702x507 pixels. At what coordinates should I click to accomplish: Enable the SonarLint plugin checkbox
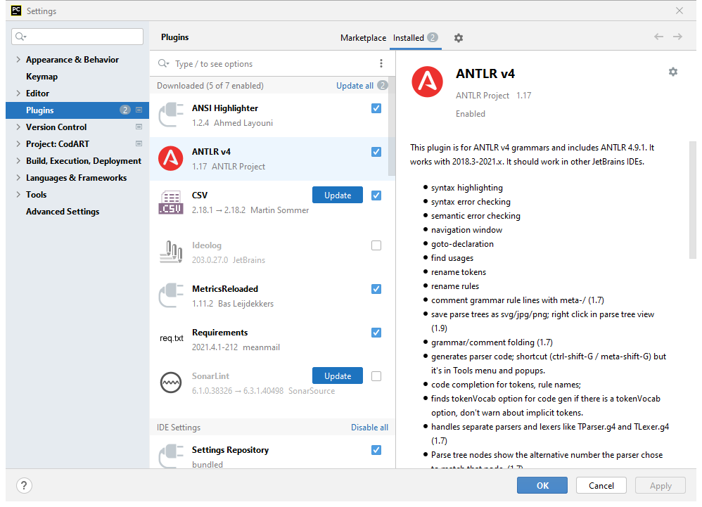(x=376, y=376)
